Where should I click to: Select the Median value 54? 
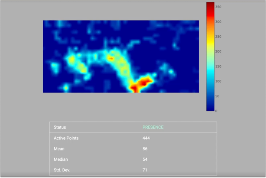coord(145,159)
